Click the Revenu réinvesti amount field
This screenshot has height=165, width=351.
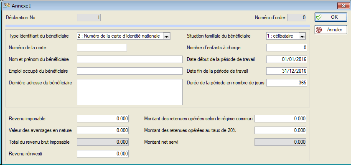103,154
